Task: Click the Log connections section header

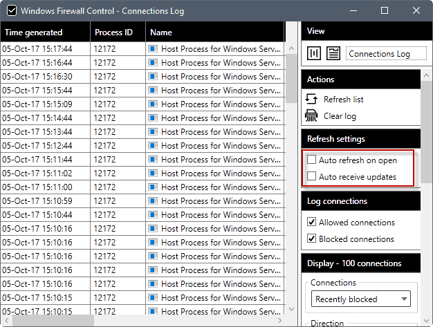Action: pyautogui.click(x=361, y=201)
